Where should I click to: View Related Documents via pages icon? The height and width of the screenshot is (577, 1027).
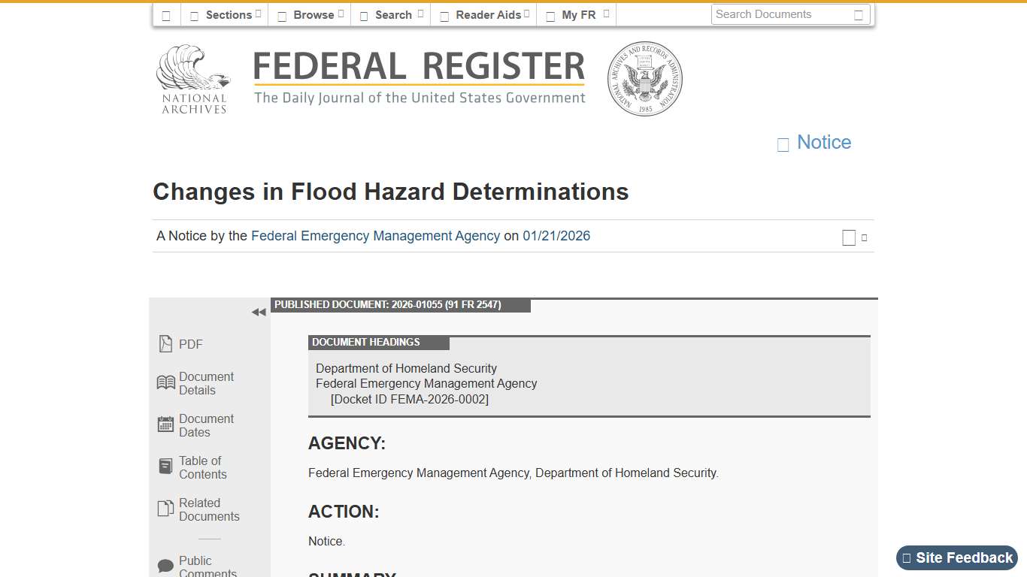(x=165, y=509)
